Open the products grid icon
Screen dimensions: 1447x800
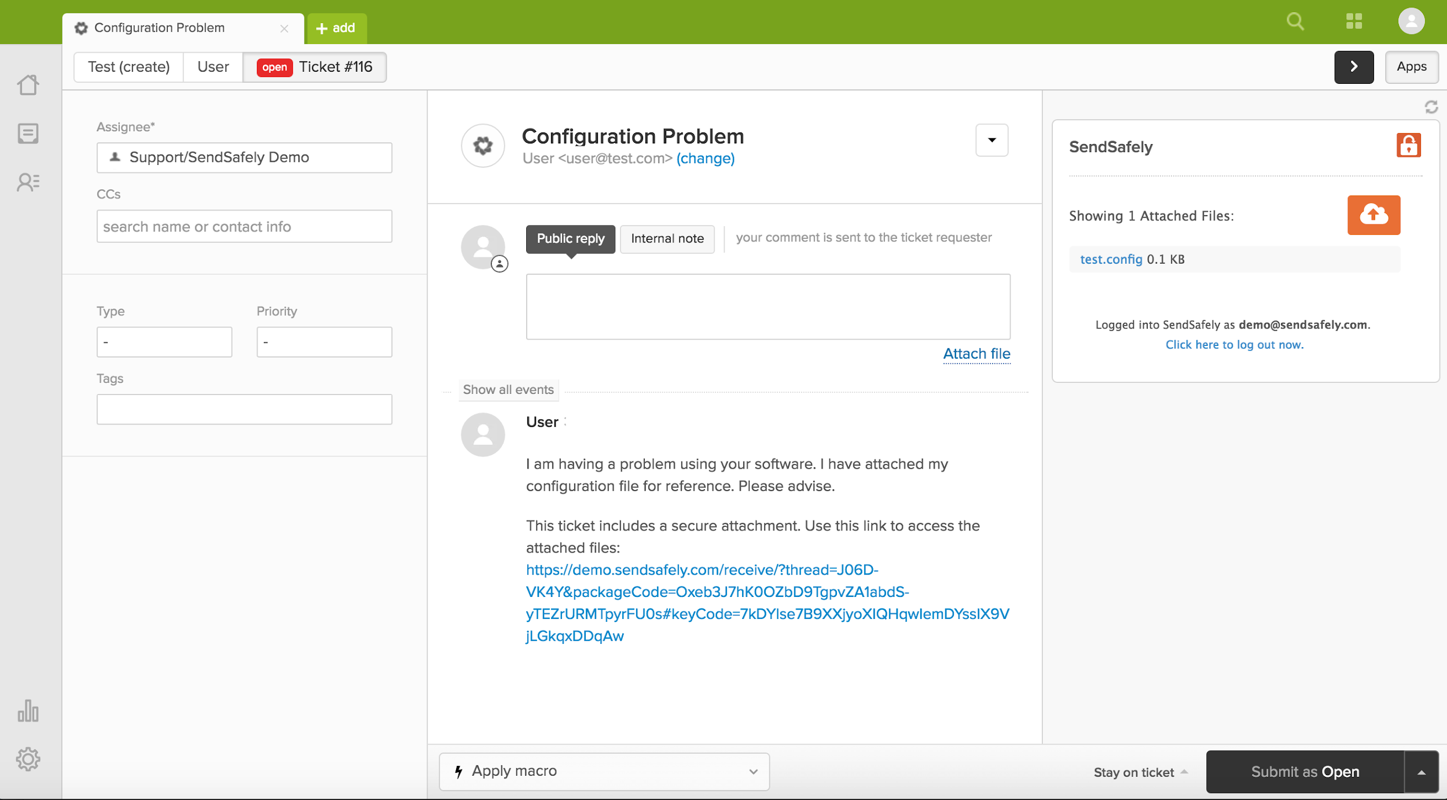(x=1354, y=21)
